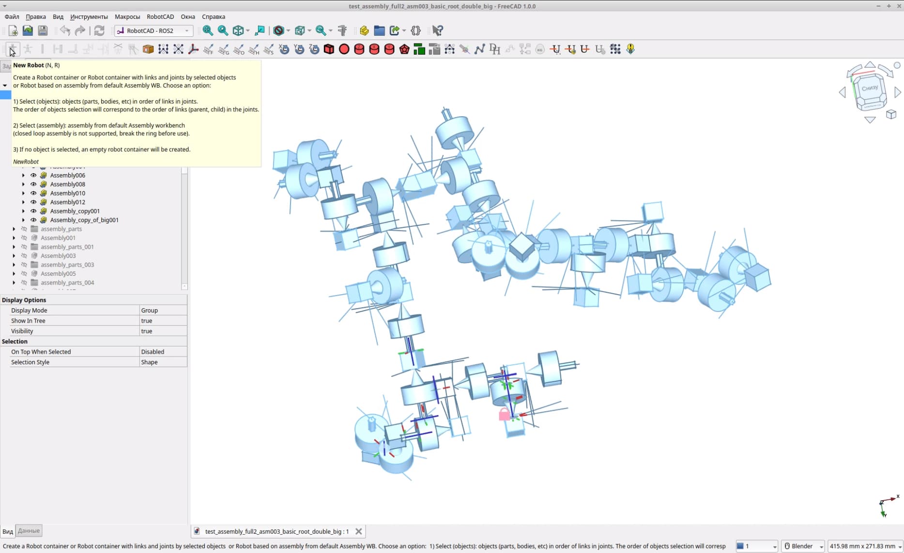Expand the assembly_parts_003 folder

click(x=14, y=265)
